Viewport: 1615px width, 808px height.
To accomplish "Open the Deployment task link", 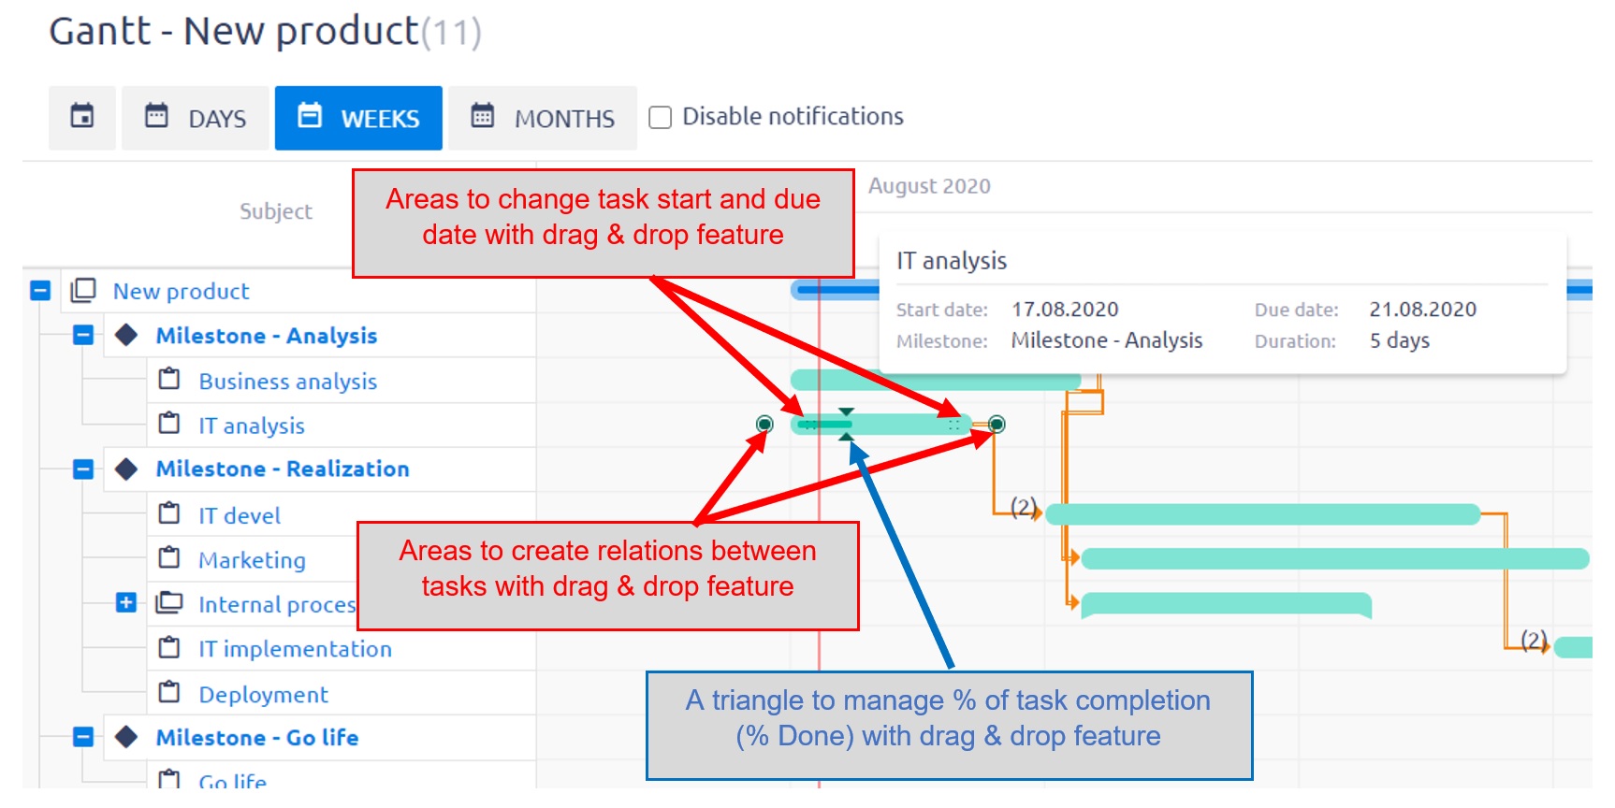I will (263, 694).
